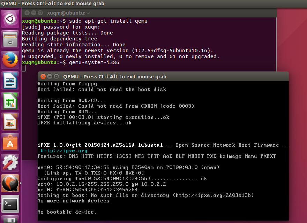The image size is (307, 223).
Task: Close the xuqm@ubuntu terminal window
Action: point(27,13)
